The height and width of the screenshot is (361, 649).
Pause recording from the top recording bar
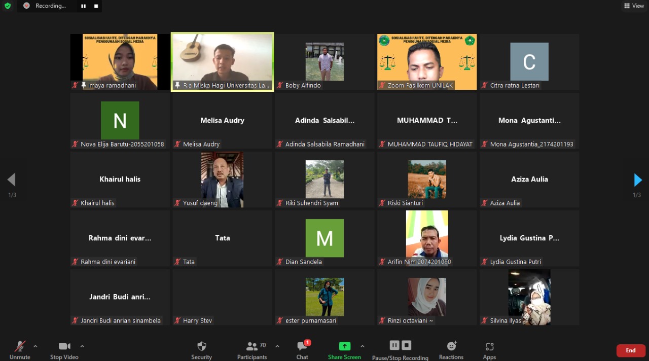(83, 6)
